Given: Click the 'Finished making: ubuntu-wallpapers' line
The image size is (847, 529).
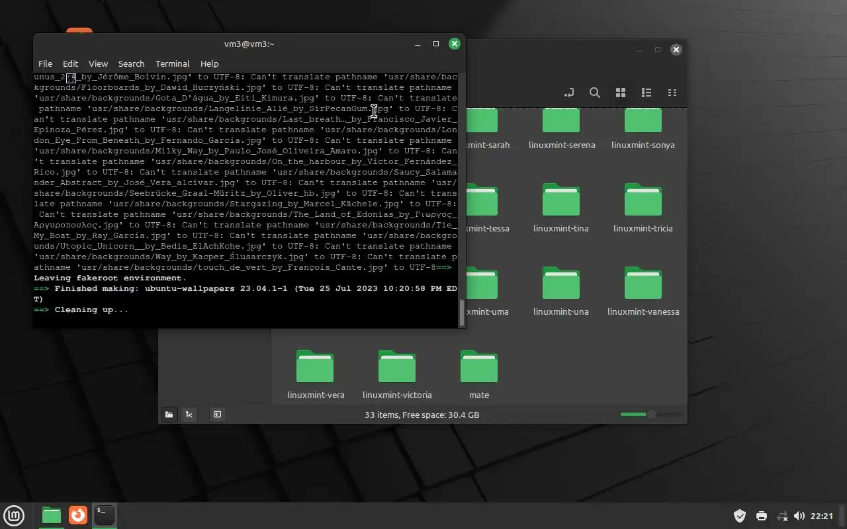Looking at the screenshot, I should (x=245, y=294).
